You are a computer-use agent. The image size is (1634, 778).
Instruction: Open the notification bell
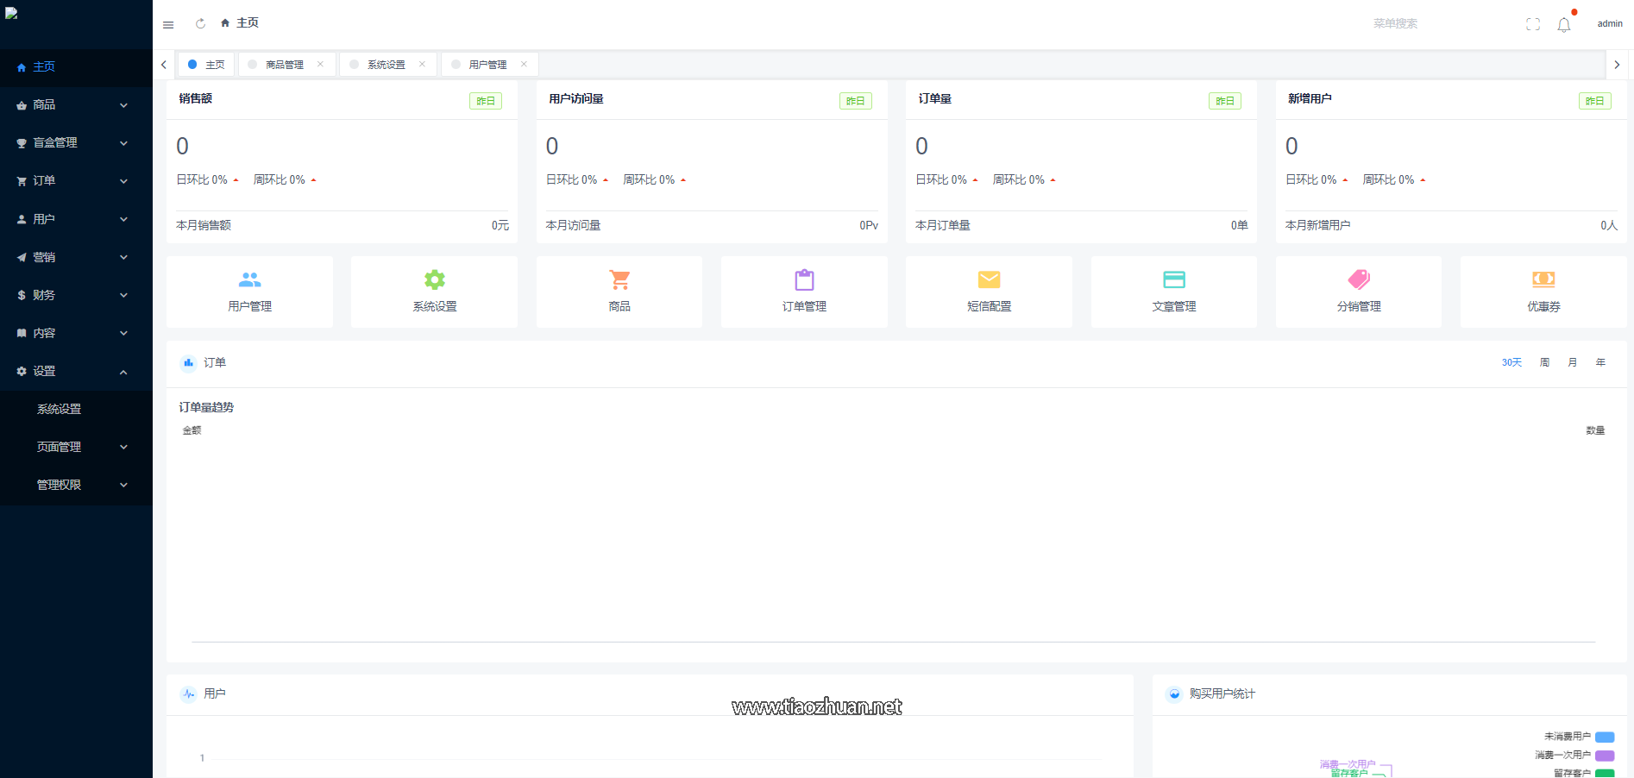click(x=1563, y=25)
